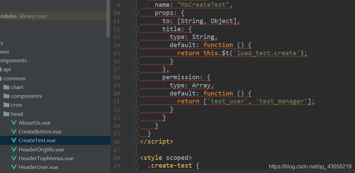The image size is (355, 173).
Task: Click the chart folder icon
Action: [x=6, y=87]
